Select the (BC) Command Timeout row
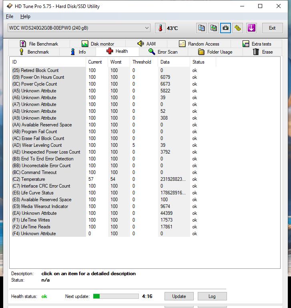The height and width of the screenshot is (308, 291). [114, 172]
